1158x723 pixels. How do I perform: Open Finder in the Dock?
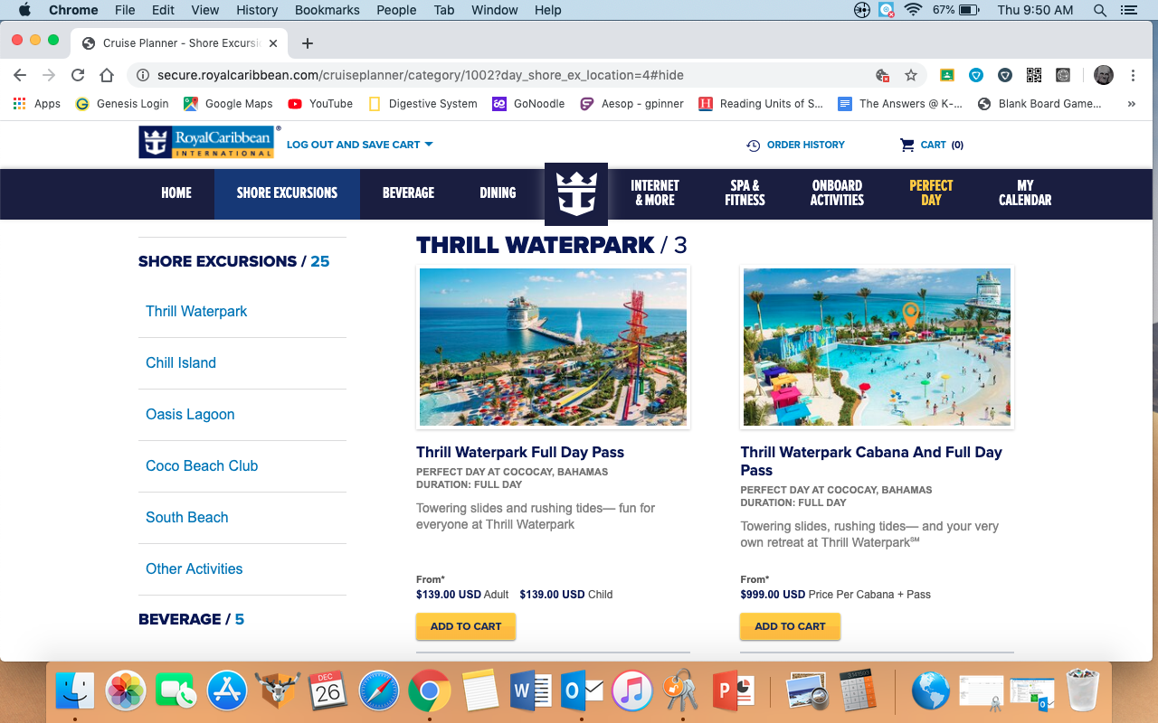pyautogui.click(x=74, y=691)
